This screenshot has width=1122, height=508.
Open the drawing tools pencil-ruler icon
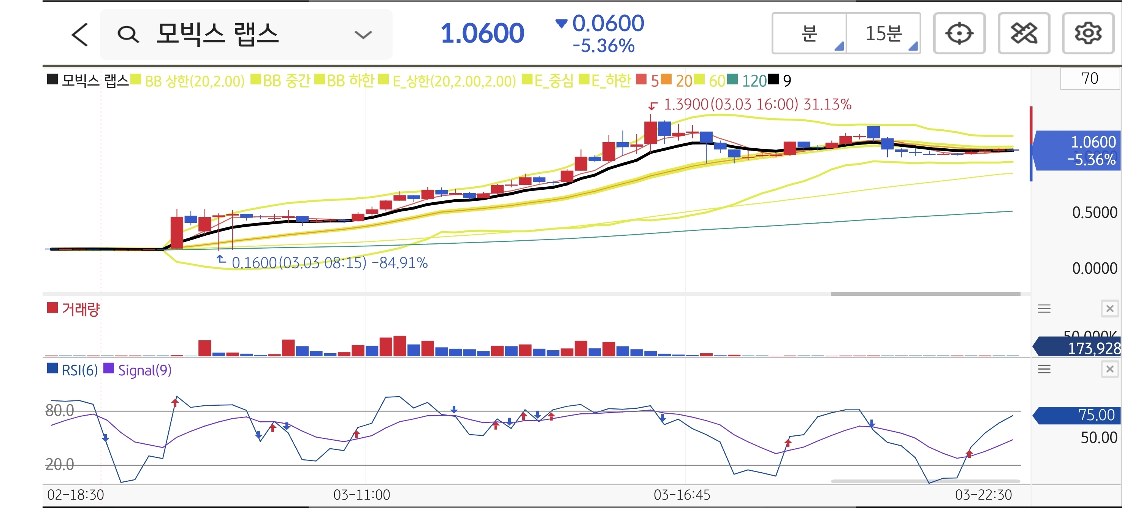(x=1024, y=33)
